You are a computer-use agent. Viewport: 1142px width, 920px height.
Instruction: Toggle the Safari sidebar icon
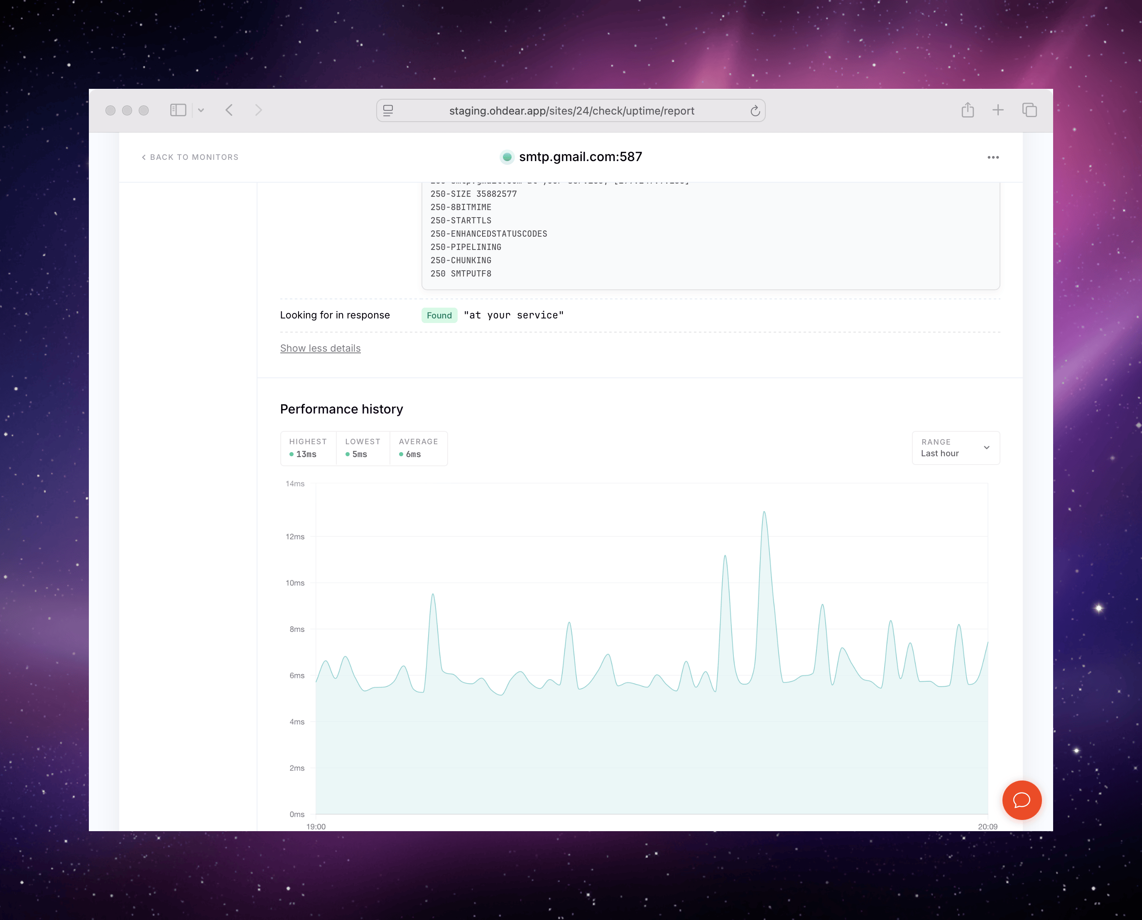(x=178, y=110)
